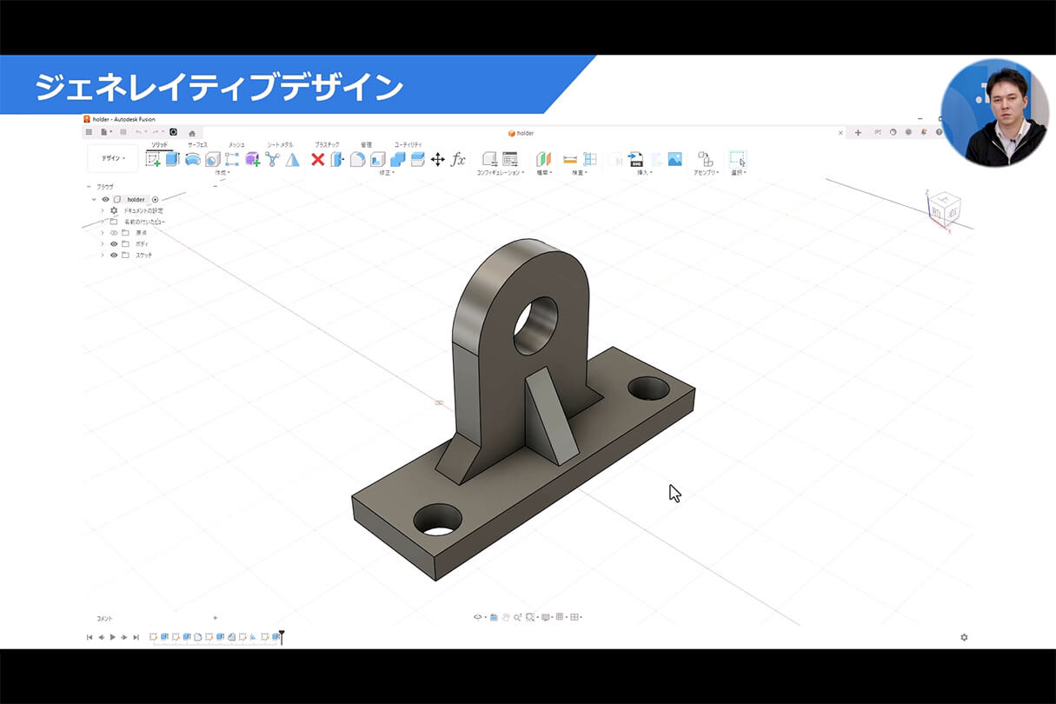
Task: Select the Create Sketch tool
Action: [x=153, y=159]
